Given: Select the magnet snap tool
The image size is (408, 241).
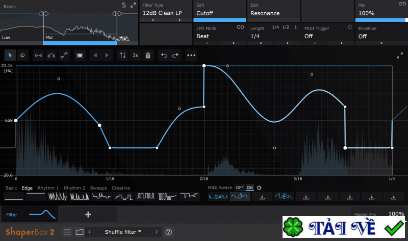Looking at the screenshot, I should click(x=23, y=55).
